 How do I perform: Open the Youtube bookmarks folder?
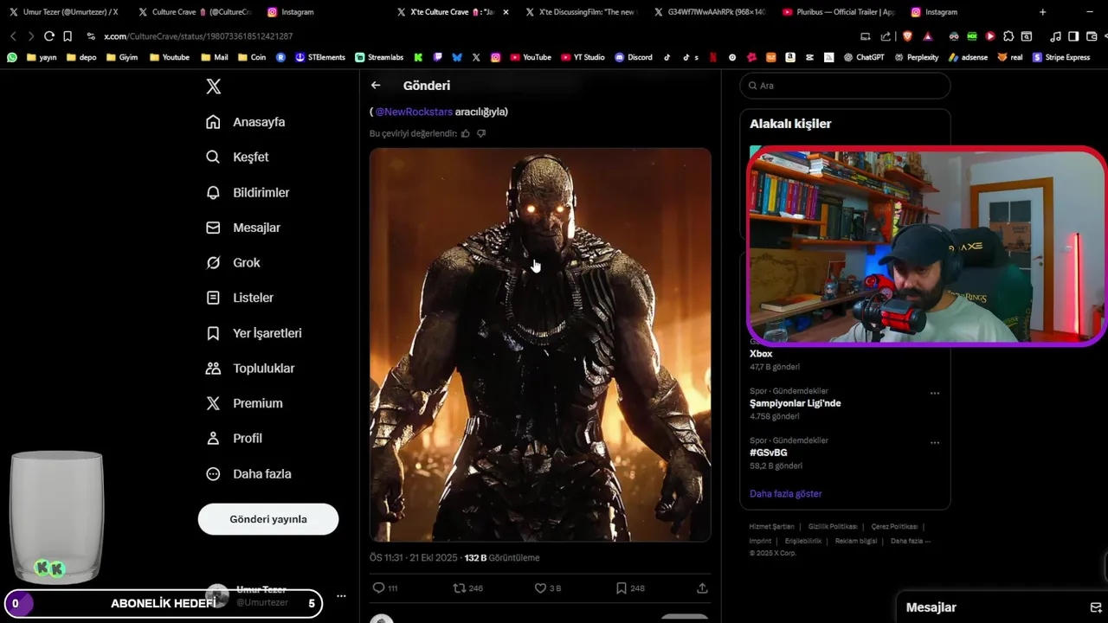click(170, 57)
